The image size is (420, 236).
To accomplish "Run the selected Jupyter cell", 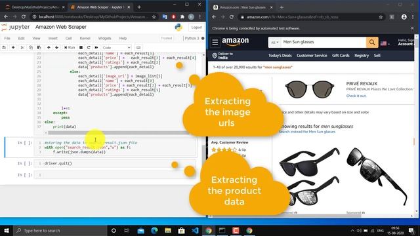I will coord(70,47).
